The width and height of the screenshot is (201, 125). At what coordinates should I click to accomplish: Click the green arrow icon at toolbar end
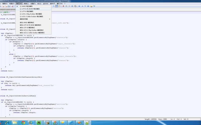[x=94, y=6]
